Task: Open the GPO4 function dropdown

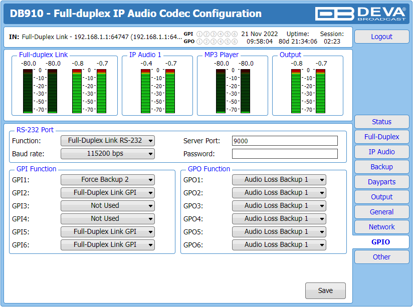Action: tap(279, 219)
